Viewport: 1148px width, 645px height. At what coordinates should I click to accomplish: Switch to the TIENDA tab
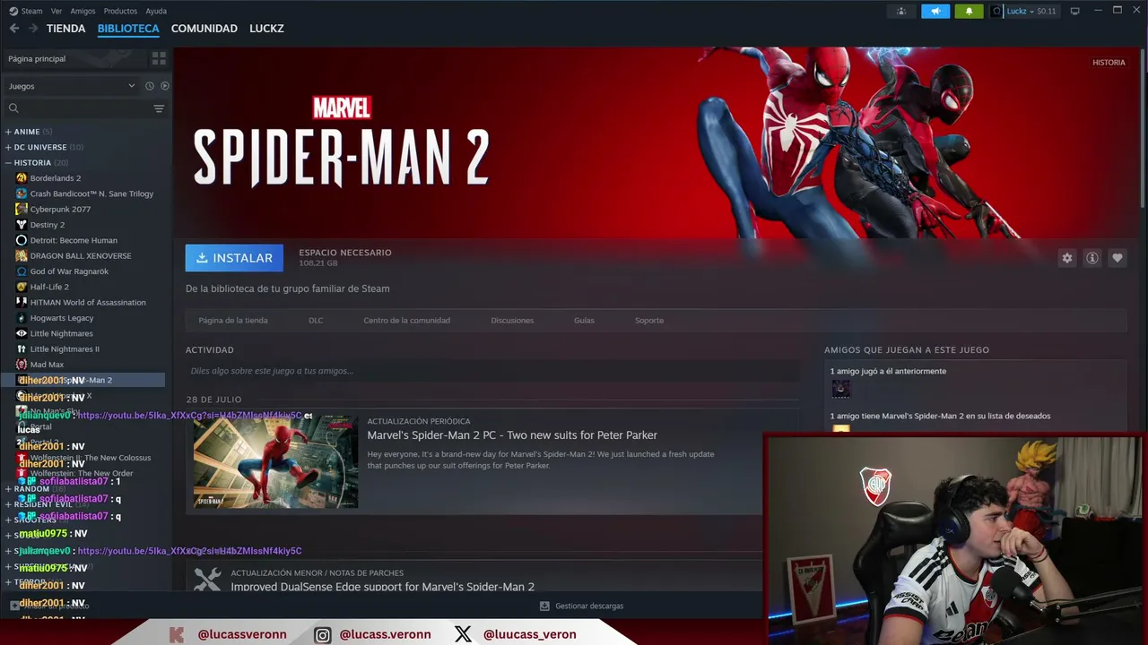pyautogui.click(x=66, y=29)
